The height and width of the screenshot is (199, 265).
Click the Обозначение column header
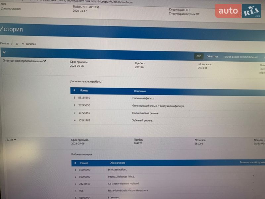tap(117, 163)
